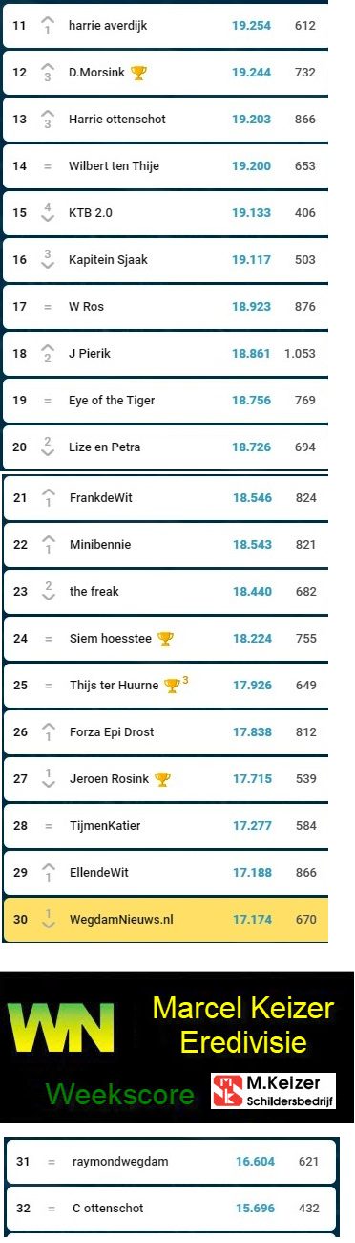
Task: Click the trophy icon beside Siem hoesstee
Action: pyautogui.click(x=165, y=639)
